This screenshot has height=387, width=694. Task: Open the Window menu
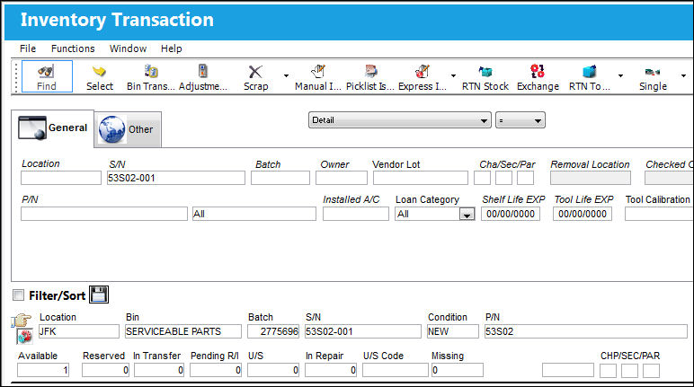pos(128,48)
